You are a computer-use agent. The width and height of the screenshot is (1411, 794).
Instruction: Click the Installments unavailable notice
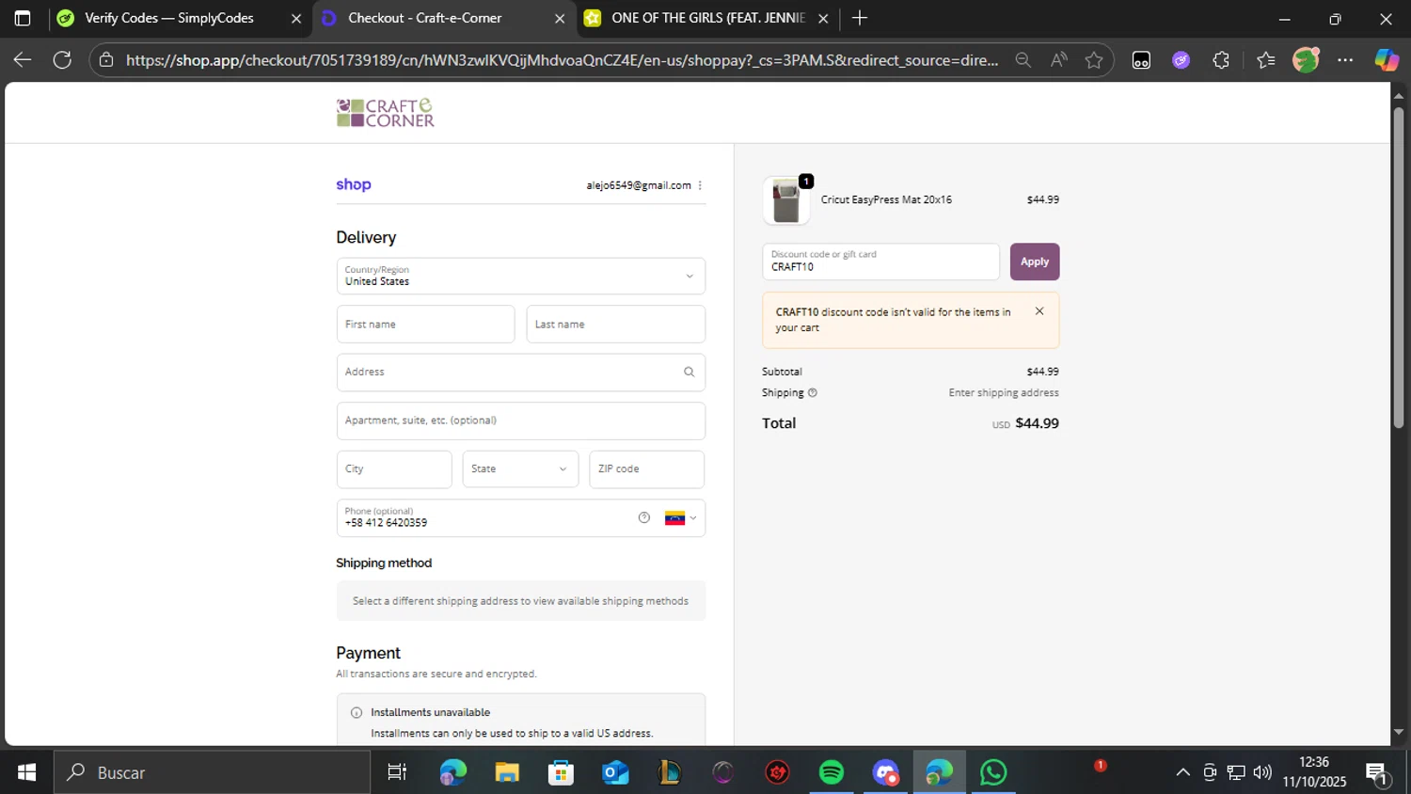point(521,723)
